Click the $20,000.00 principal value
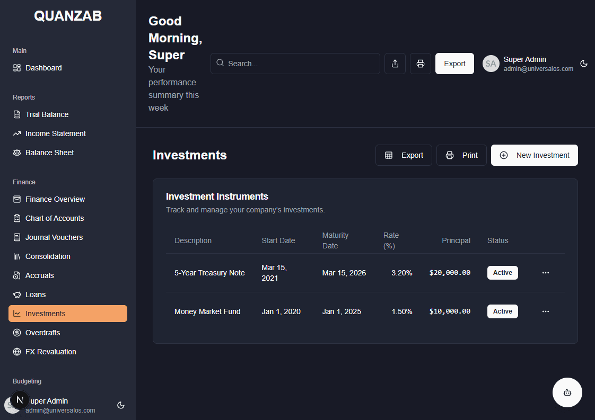Screen dimensions: 595x420 [x=450, y=273]
